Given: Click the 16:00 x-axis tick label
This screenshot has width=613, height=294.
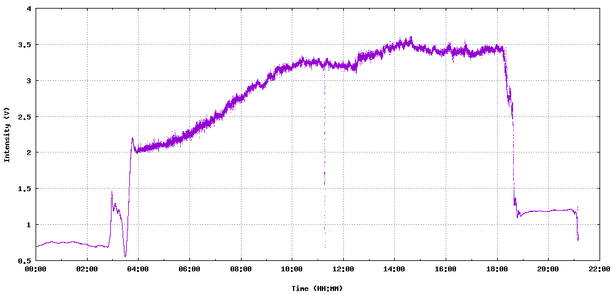Looking at the screenshot, I should coord(446,269).
